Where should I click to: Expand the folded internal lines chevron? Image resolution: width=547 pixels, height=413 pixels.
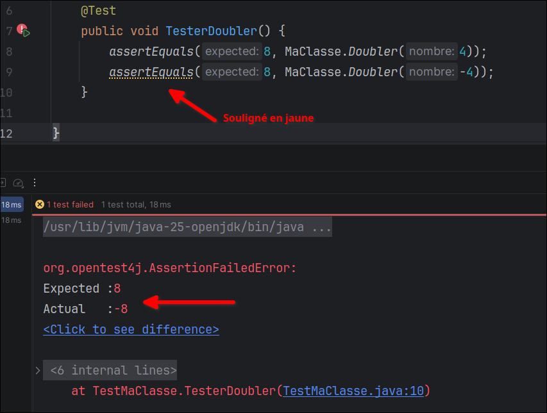point(38,370)
